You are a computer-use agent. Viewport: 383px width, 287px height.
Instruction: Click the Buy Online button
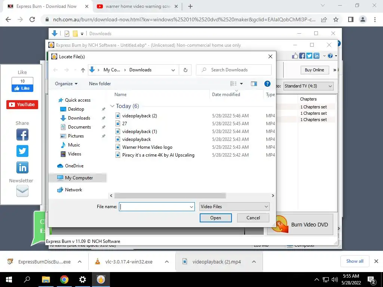tap(314, 70)
